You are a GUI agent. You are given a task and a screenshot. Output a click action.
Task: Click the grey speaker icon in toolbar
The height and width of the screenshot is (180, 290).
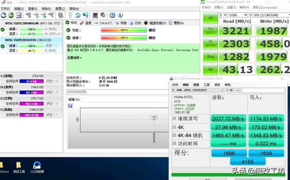(x=103, y=15)
